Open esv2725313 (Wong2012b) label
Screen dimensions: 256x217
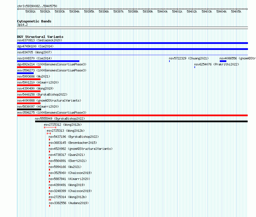coord(66,131)
